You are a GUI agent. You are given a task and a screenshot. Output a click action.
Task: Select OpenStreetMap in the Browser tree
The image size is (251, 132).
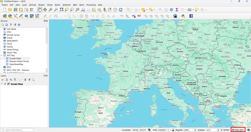(16, 64)
